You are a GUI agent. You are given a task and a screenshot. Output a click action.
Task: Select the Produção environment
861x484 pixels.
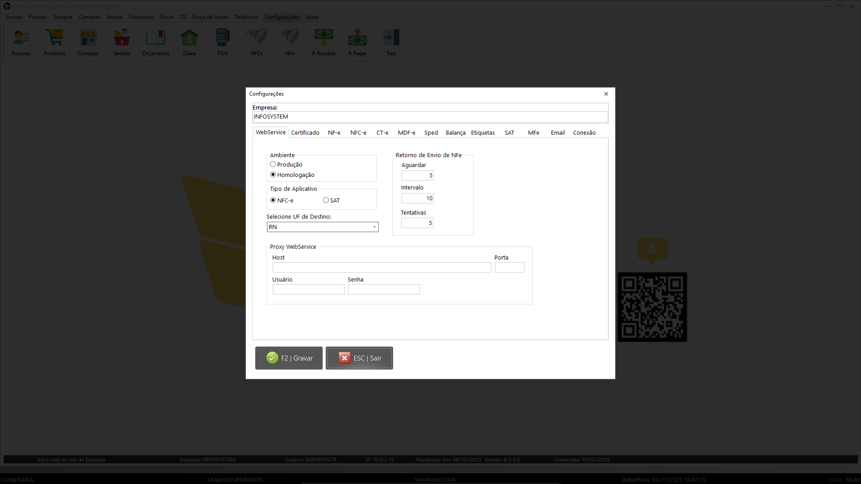(x=273, y=164)
